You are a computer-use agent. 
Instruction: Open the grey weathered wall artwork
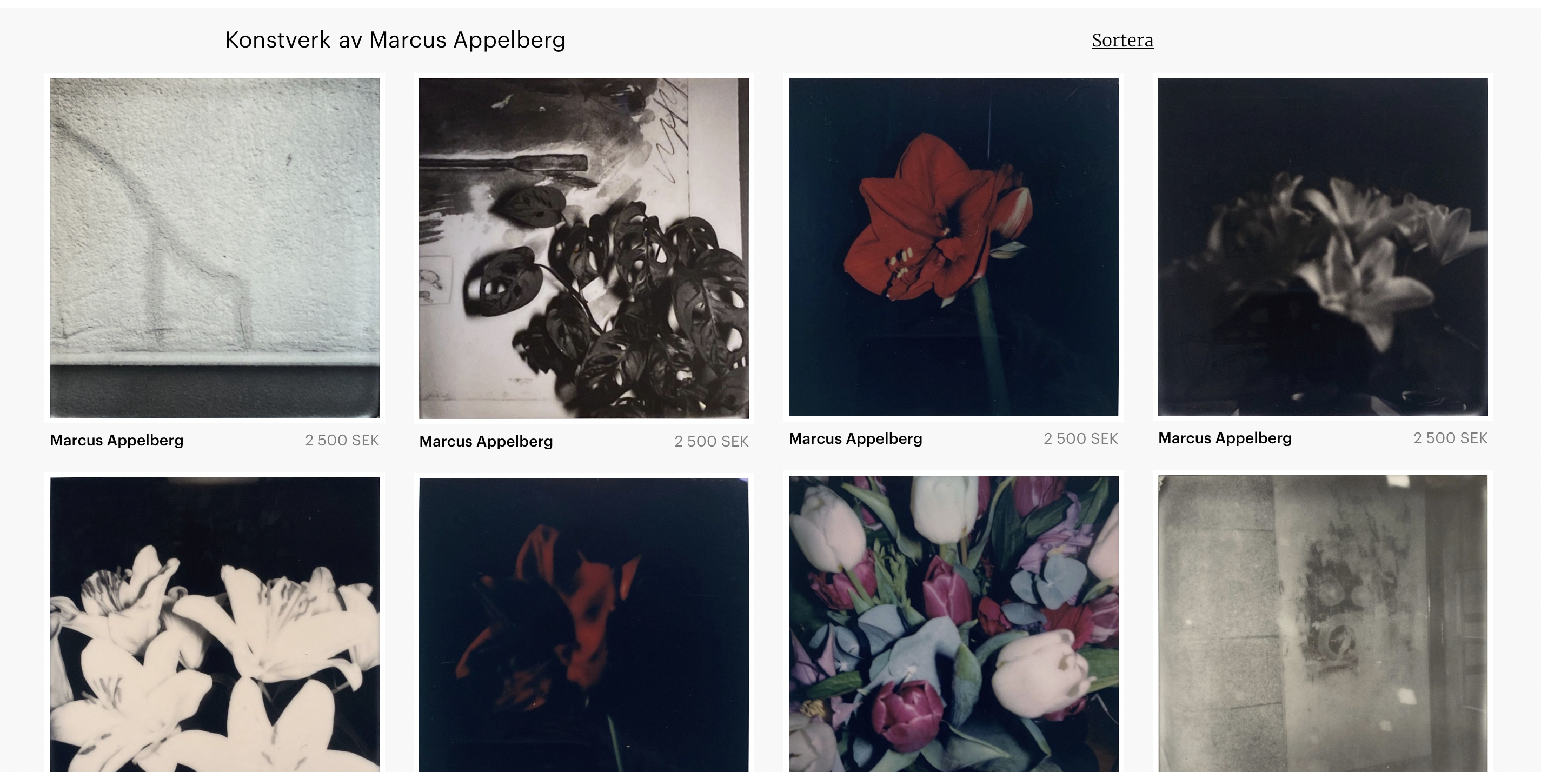(x=1323, y=624)
